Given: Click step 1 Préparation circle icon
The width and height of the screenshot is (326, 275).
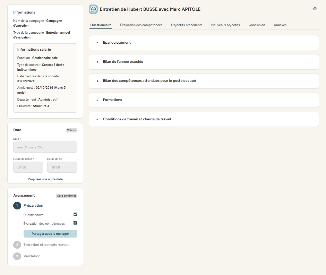Looking at the screenshot, I should pos(17,206).
